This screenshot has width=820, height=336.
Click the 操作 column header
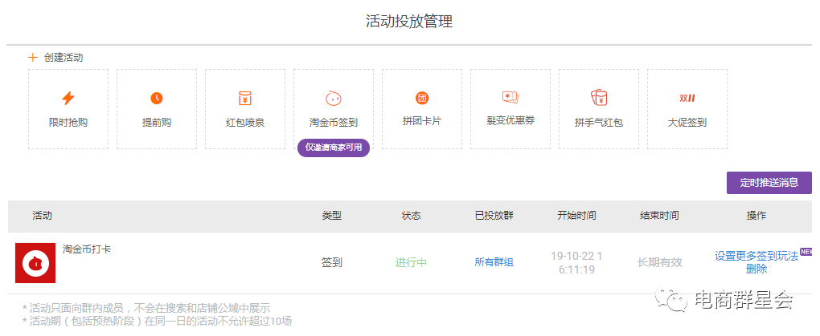click(756, 216)
